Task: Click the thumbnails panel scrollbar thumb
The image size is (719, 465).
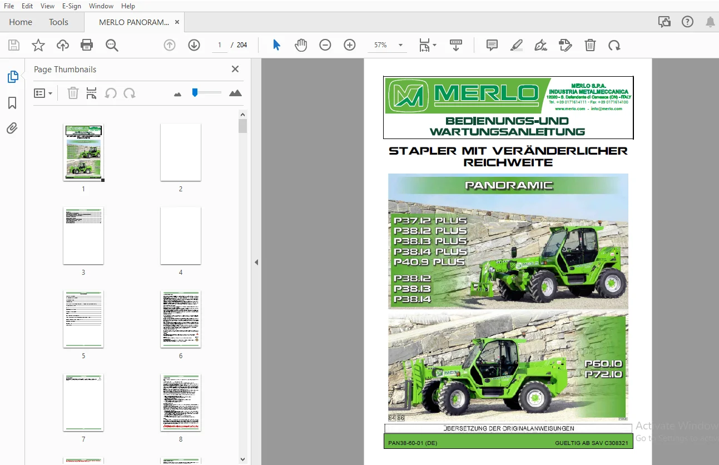Action: (x=242, y=126)
